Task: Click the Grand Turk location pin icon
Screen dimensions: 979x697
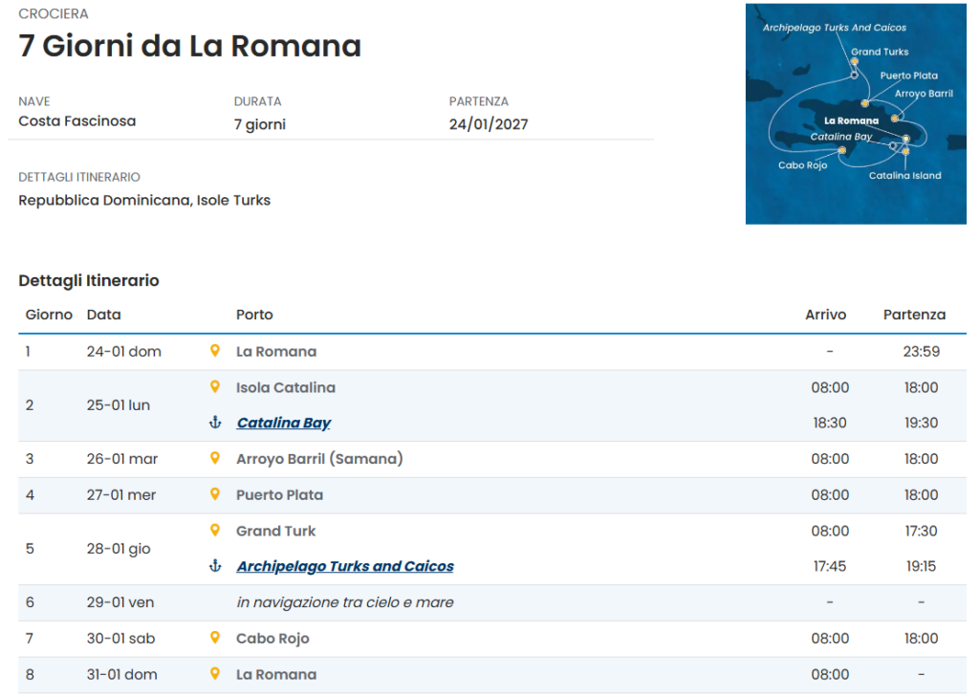Action: [x=215, y=531]
